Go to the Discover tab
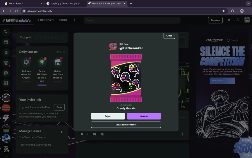The width and height of the screenshot is (252, 158). (45, 20)
